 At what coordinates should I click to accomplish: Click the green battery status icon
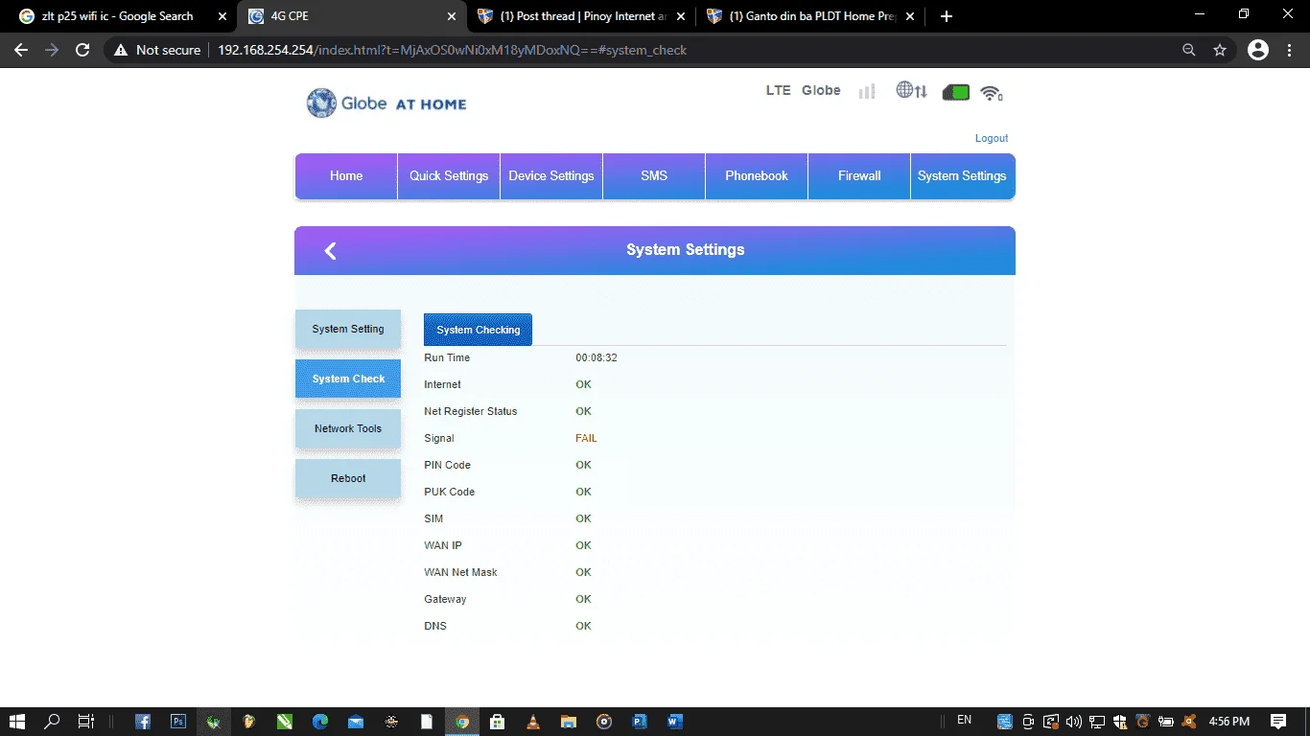pos(956,92)
